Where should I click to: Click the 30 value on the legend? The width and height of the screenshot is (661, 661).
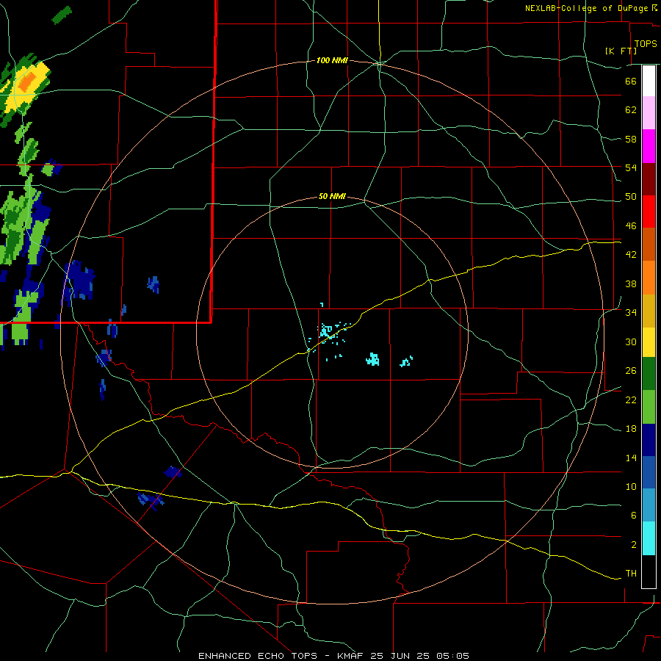coord(631,342)
